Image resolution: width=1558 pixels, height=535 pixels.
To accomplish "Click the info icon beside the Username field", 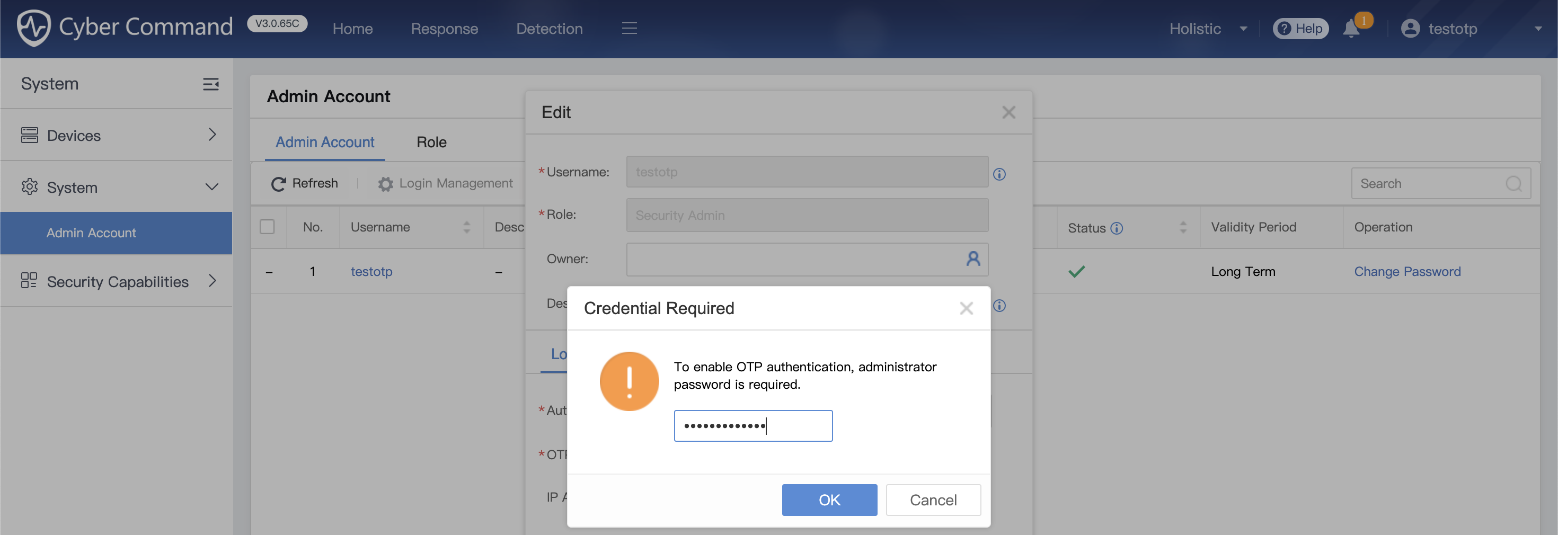I will [1000, 174].
